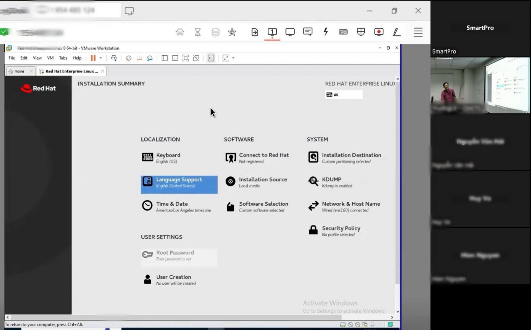Switch VMware to Unity mode
The image size is (531, 330).
[196, 58]
